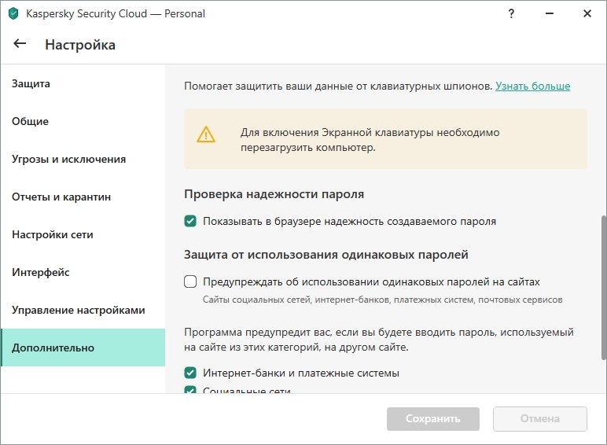Uncheck Показывать в браузере надежность создаваемого пароля
This screenshot has height=445, width=607.
pos(190,222)
